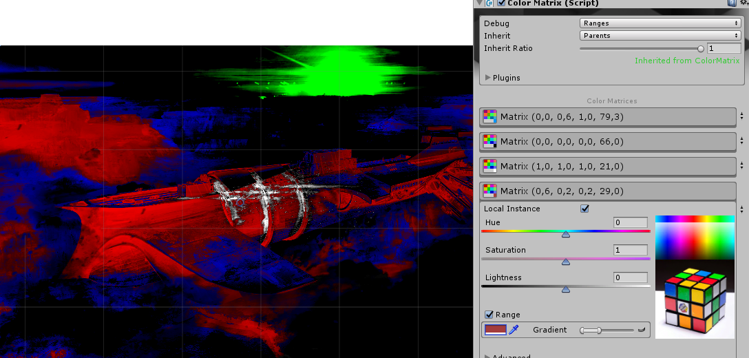749x358 pixels.
Task: Disable the Color Matrix script component checkbox
Action: (x=501, y=3)
